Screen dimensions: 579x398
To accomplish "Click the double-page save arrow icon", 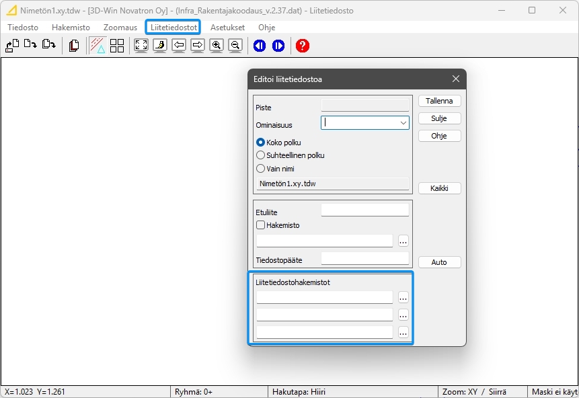I will coord(48,44).
